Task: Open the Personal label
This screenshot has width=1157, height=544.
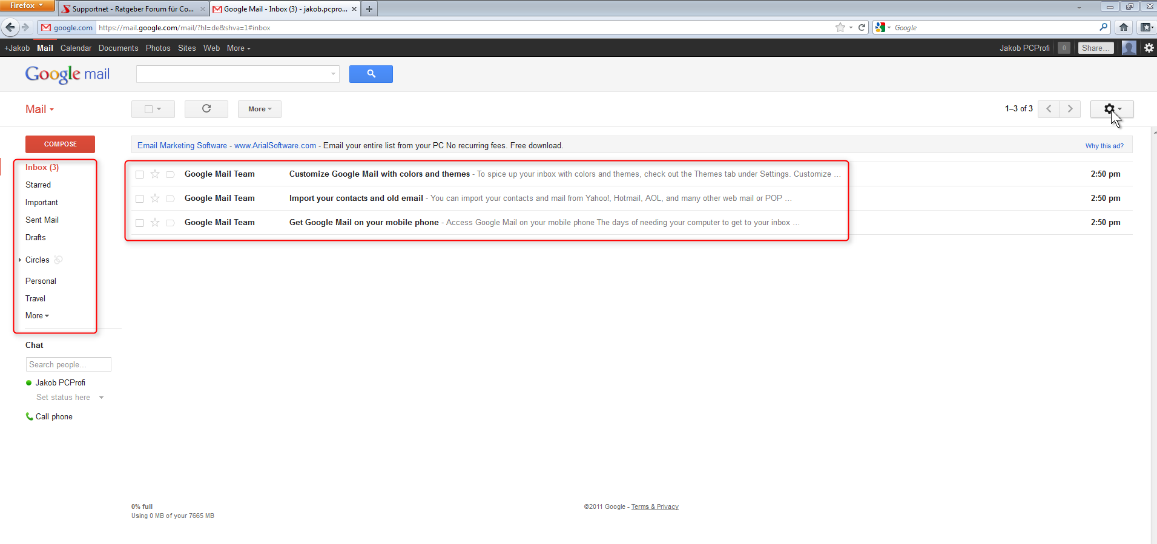Action: pyautogui.click(x=41, y=281)
